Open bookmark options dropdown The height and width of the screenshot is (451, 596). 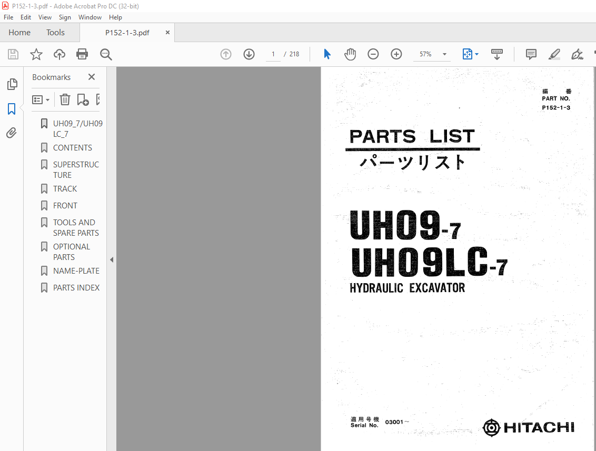[41, 100]
